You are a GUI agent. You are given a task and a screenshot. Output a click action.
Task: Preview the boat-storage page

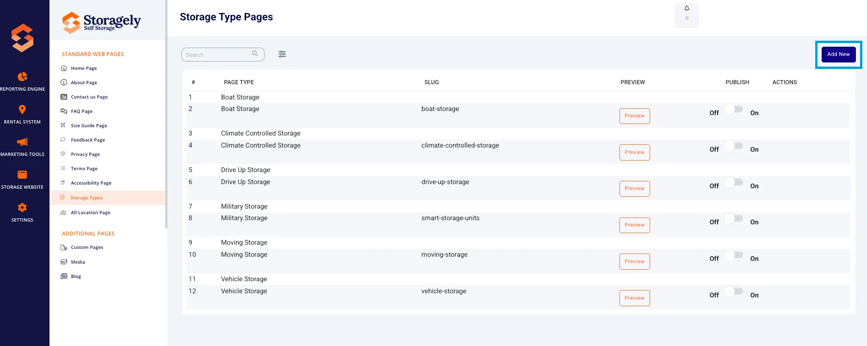coord(634,116)
